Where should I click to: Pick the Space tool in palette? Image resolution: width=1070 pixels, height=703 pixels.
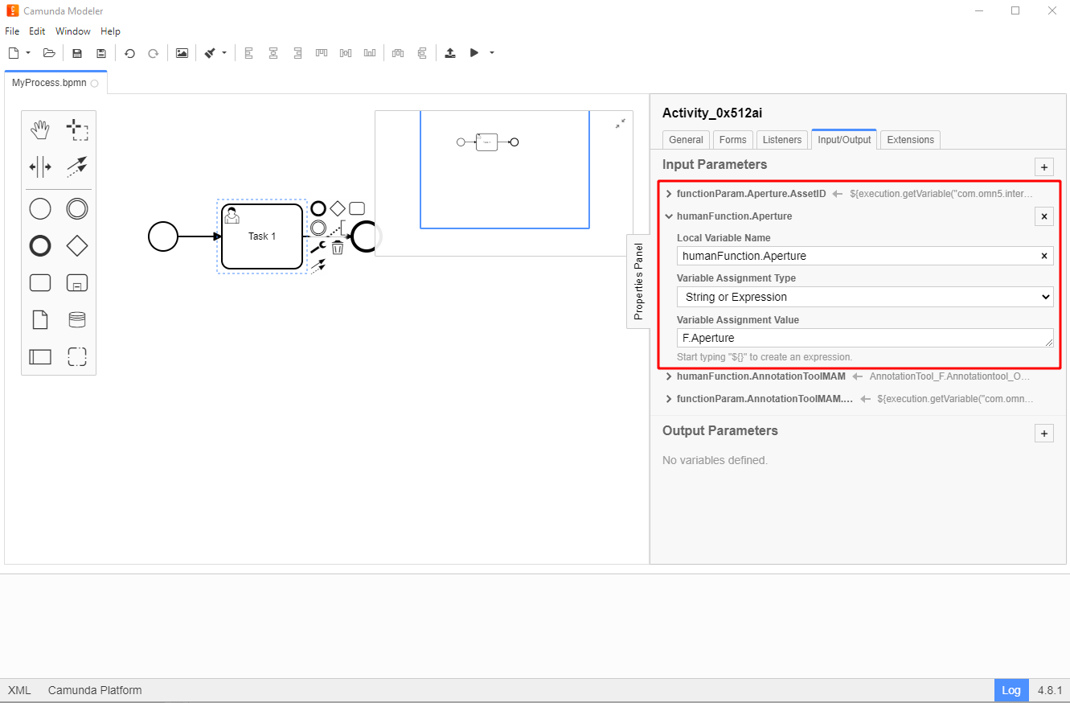pyautogui.click(x=40, y=167)
